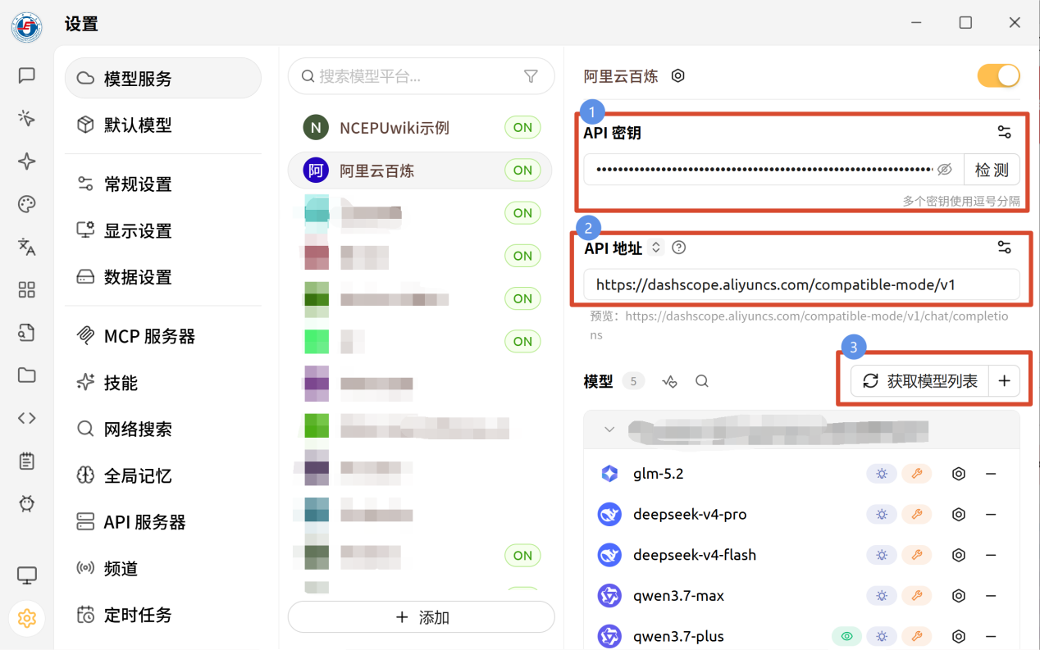Open the files folder sidebar icon

27,375
